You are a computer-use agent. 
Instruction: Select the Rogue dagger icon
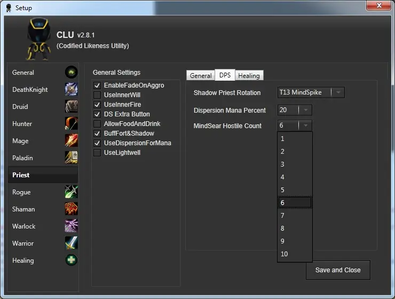(x=72, y=192)
